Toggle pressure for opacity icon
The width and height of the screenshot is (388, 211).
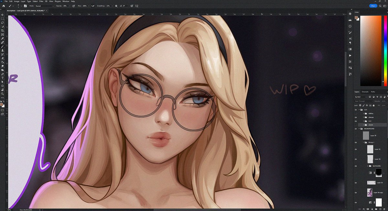coord(73,6)
